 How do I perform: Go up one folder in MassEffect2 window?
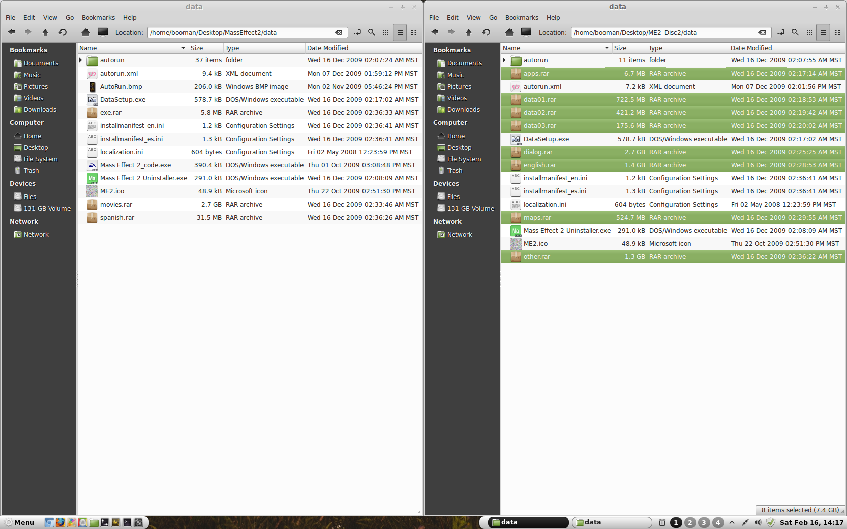[45, 32]
